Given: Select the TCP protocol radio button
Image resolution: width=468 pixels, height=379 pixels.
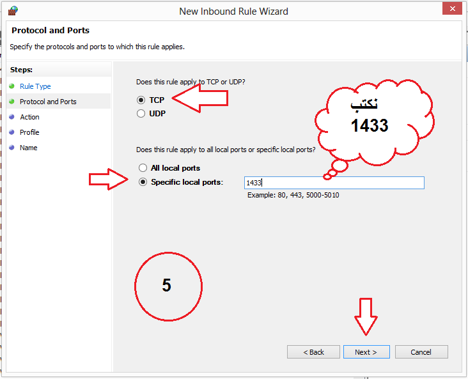Looking at the screenshot, I should [141, 100].
